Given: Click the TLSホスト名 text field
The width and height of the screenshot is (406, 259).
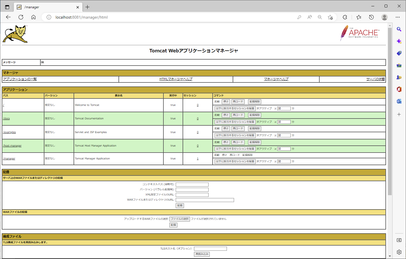Looking at the screenshot, I should click(x=210, y=249).
